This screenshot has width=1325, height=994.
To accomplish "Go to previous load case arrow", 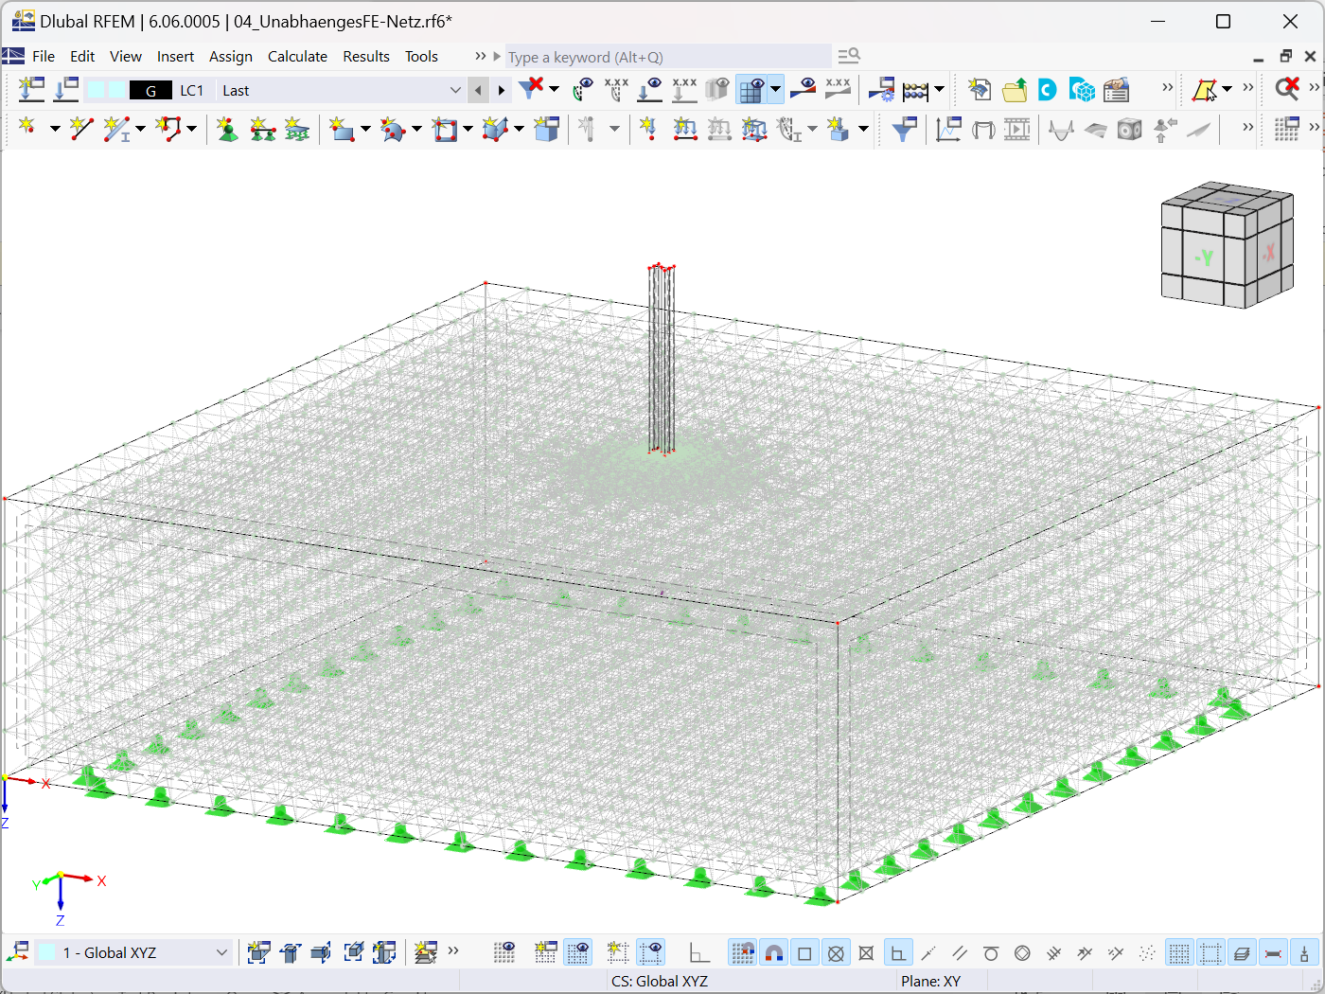I will tap(478, 90).
